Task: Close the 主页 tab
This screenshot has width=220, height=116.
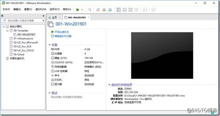Action: point(60,17)
